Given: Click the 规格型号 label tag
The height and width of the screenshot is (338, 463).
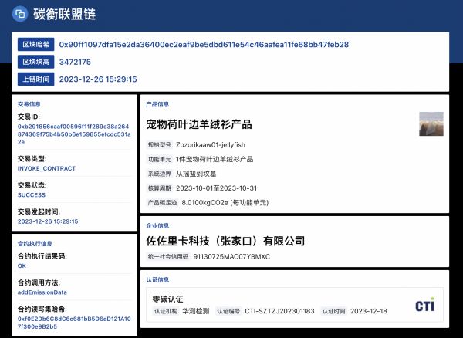Looking at the screenshot, I should coord(160,144).
